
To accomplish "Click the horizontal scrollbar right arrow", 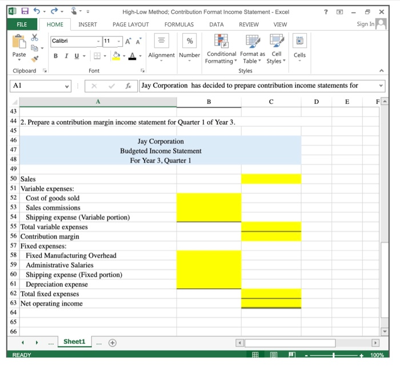I will click(x=375, y=343).
